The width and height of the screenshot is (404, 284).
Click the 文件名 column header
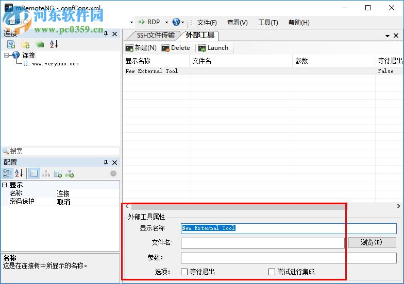[241, 61]
